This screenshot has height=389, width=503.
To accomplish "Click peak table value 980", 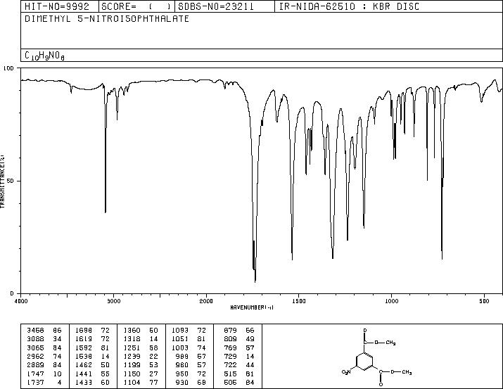I will 182,365.
